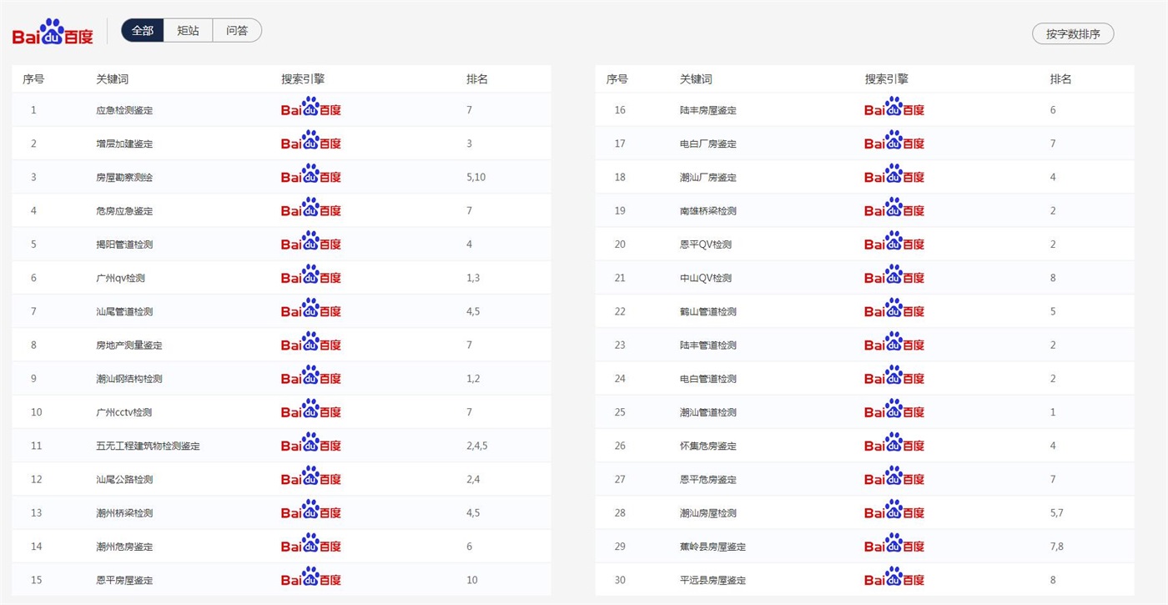
Task: Click the Baidu icon in row 11 五无工程建筑物检测鉴定
Action: point(311,445)
